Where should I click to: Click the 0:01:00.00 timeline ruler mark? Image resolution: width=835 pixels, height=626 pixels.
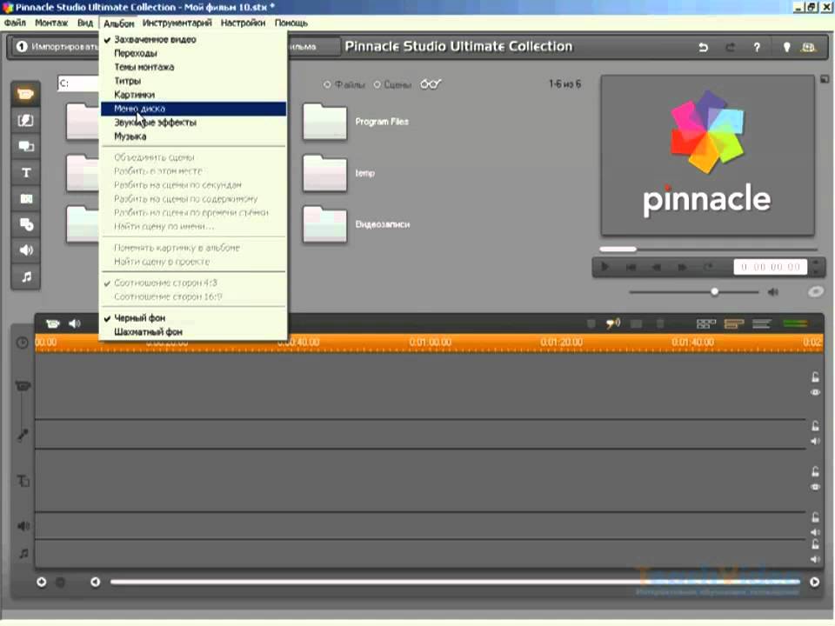pos(431,342)
